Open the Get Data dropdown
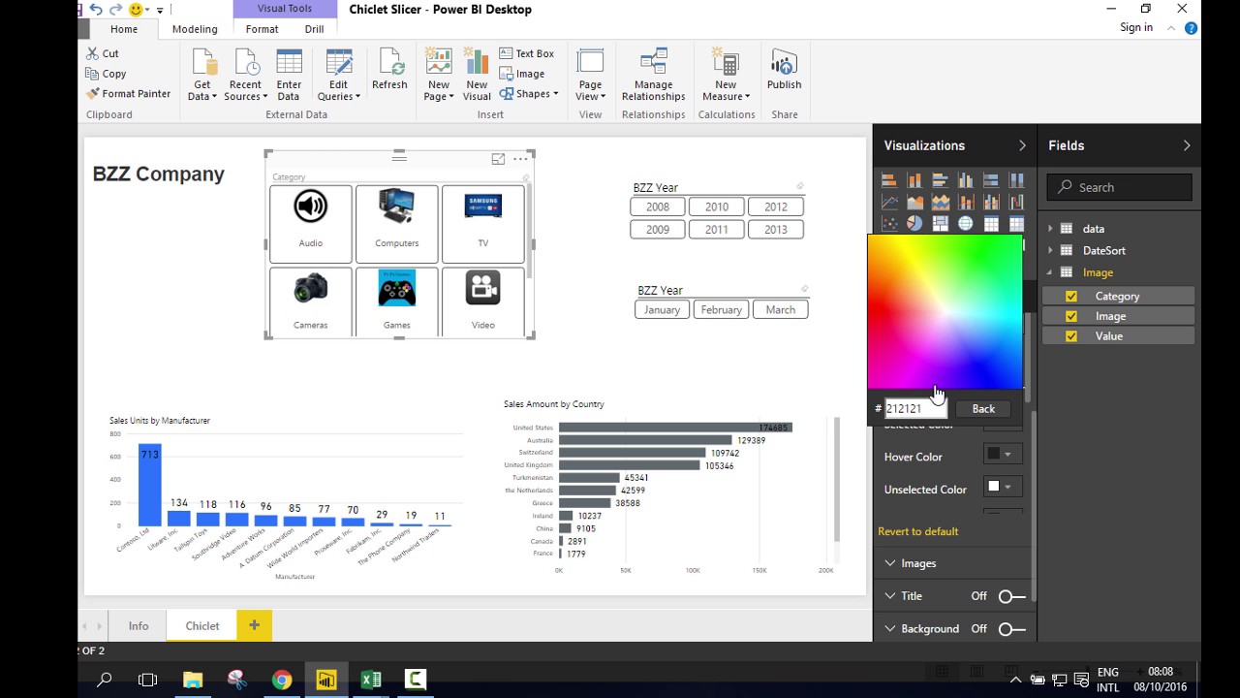The image size is (1240, 698). point(202,75)
